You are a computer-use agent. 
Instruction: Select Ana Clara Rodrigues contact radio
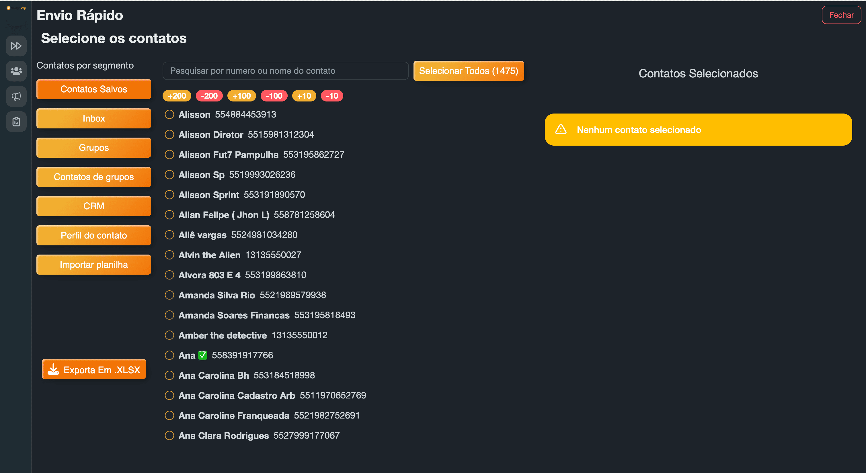(169, 435)
